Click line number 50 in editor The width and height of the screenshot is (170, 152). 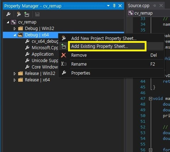click(x=143, y=116)
